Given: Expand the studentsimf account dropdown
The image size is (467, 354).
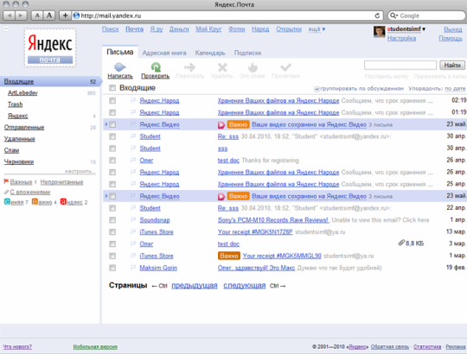Looking at the screenshot, I should point(424,29).
